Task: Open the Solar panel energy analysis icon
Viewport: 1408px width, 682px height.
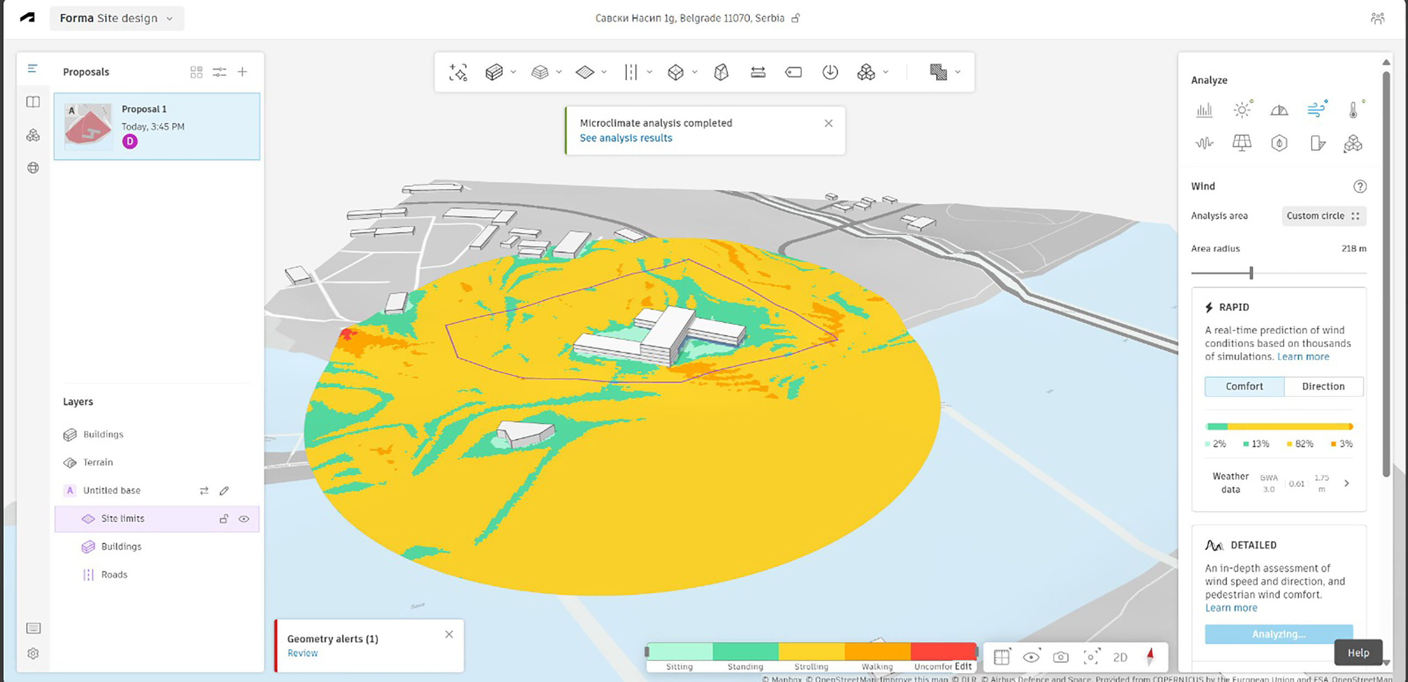Action: (x=1241, y=144)
